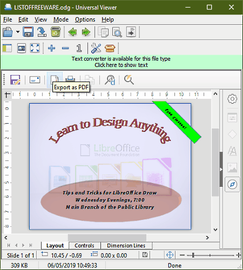Viewport: 243px width, 270px height.
Task: Expand the open-file dropdown arrow
Action: 18,32
